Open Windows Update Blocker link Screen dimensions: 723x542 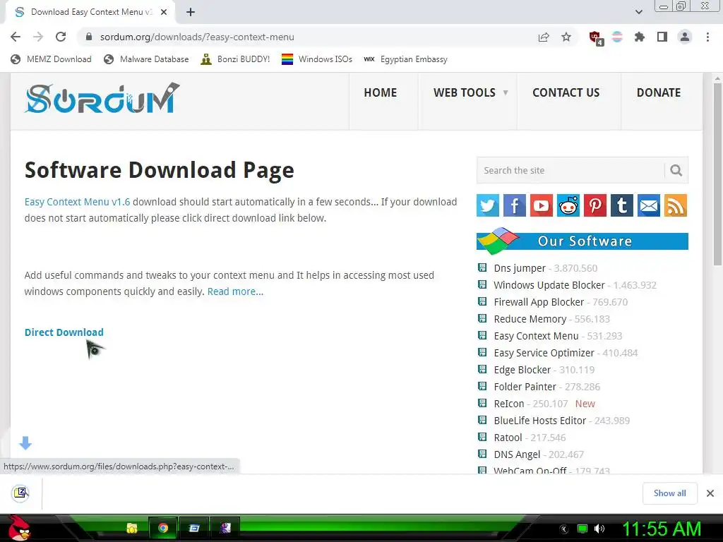point(549,285)
